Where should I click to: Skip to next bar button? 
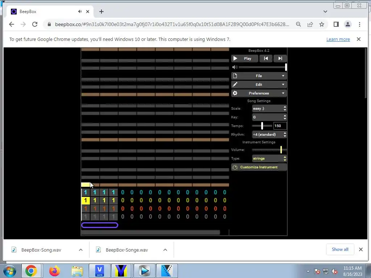(280, 58)
